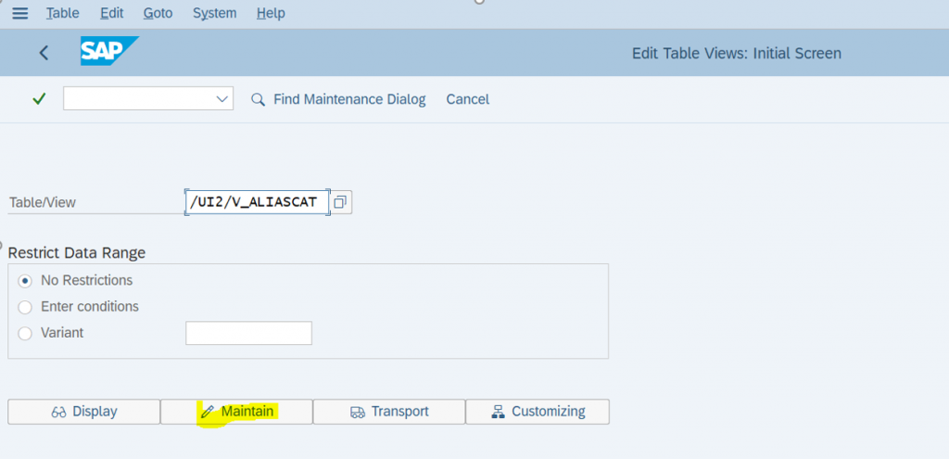Click the glasses Display icon
The width and height of the screenshot is (949, 459).
(58, 413)
